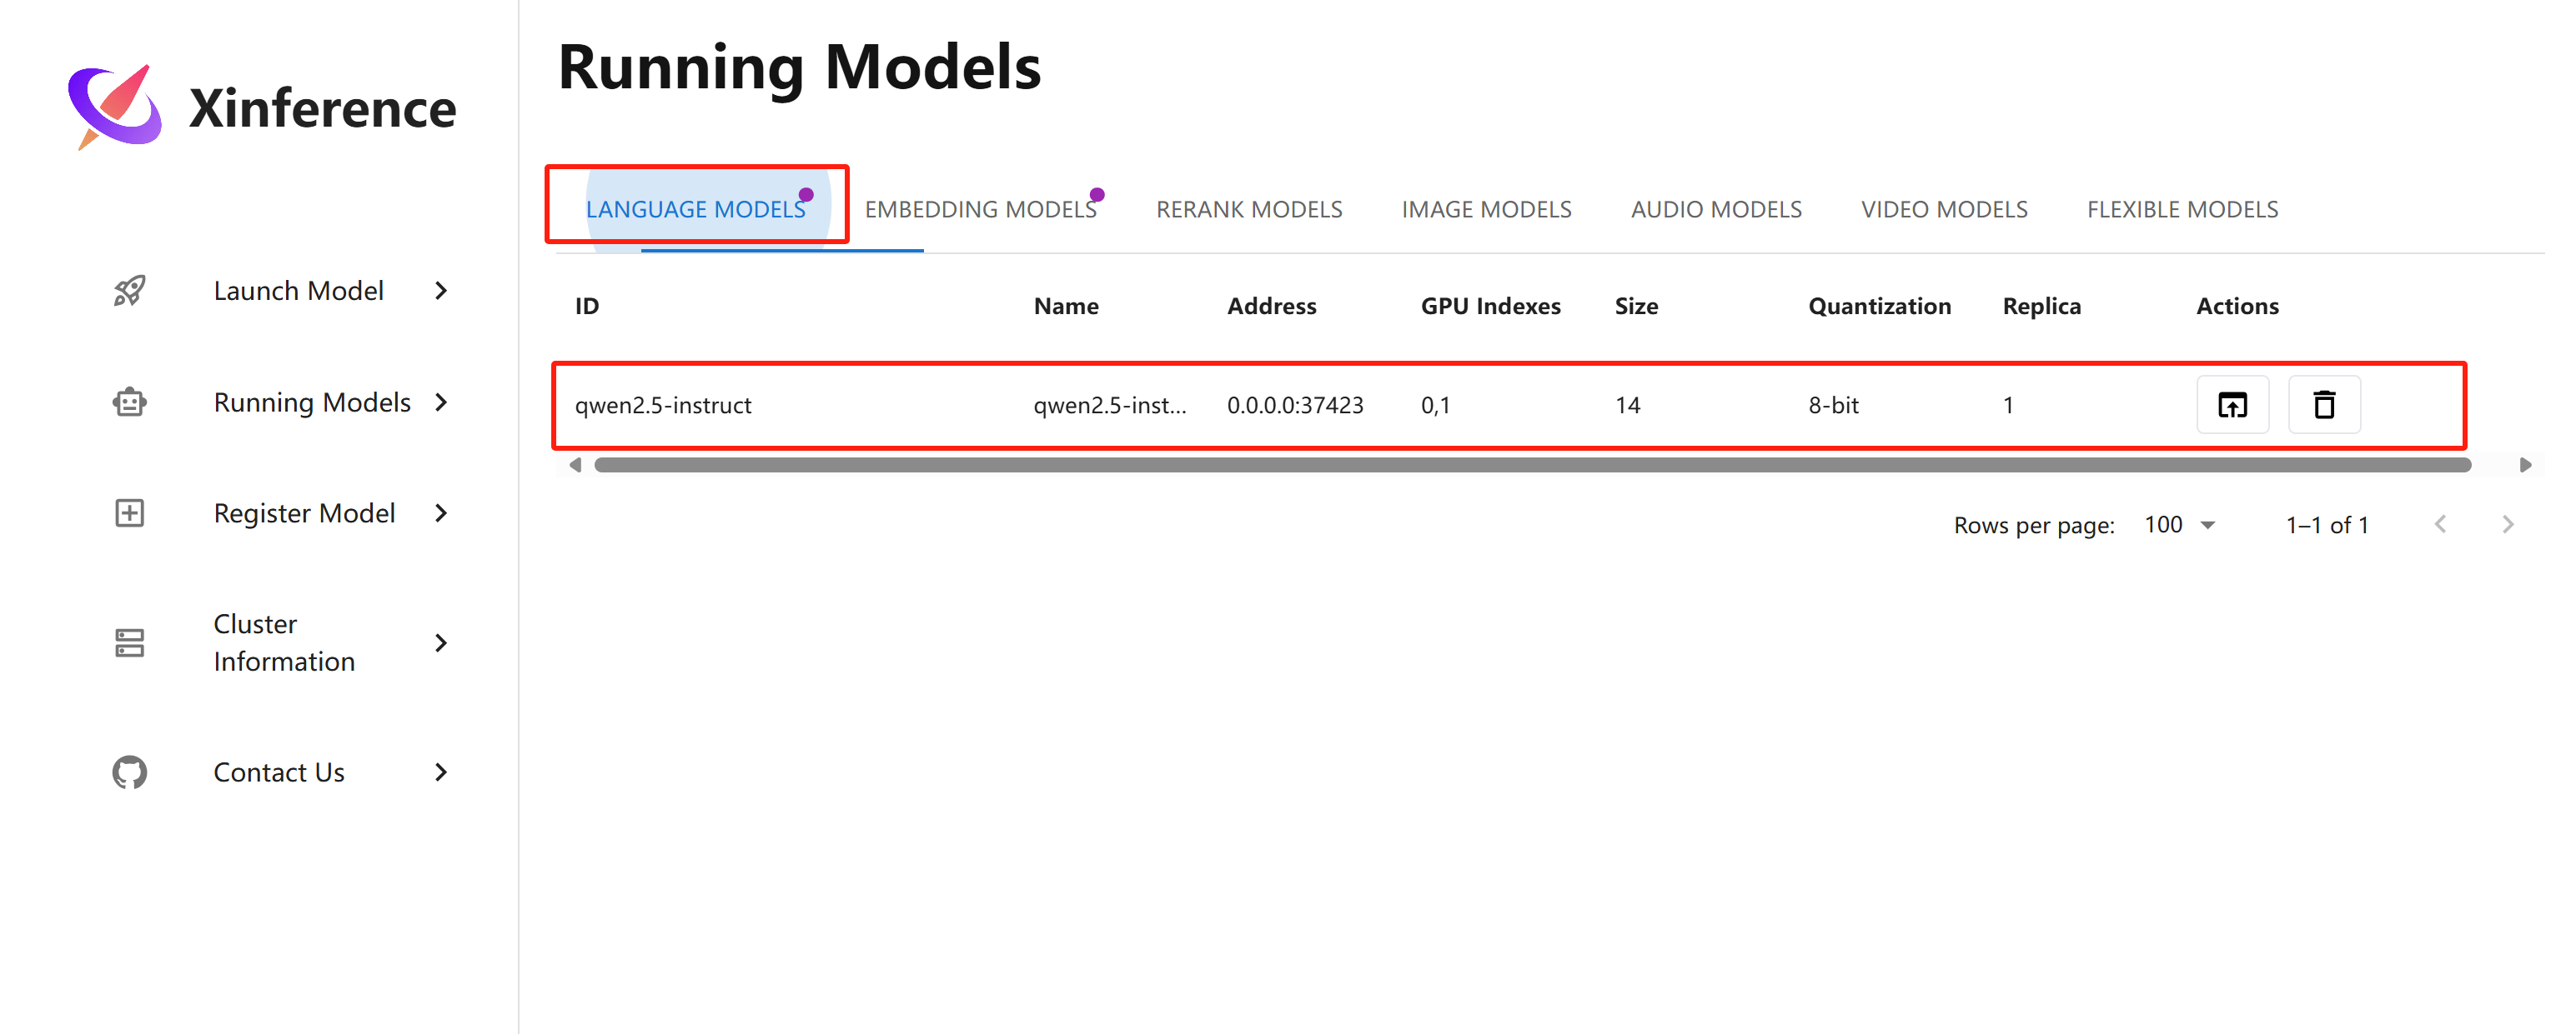Viewport: 2576px width, 1034px height.
Task: Click the Actions column header
Action: point(2237,306)
